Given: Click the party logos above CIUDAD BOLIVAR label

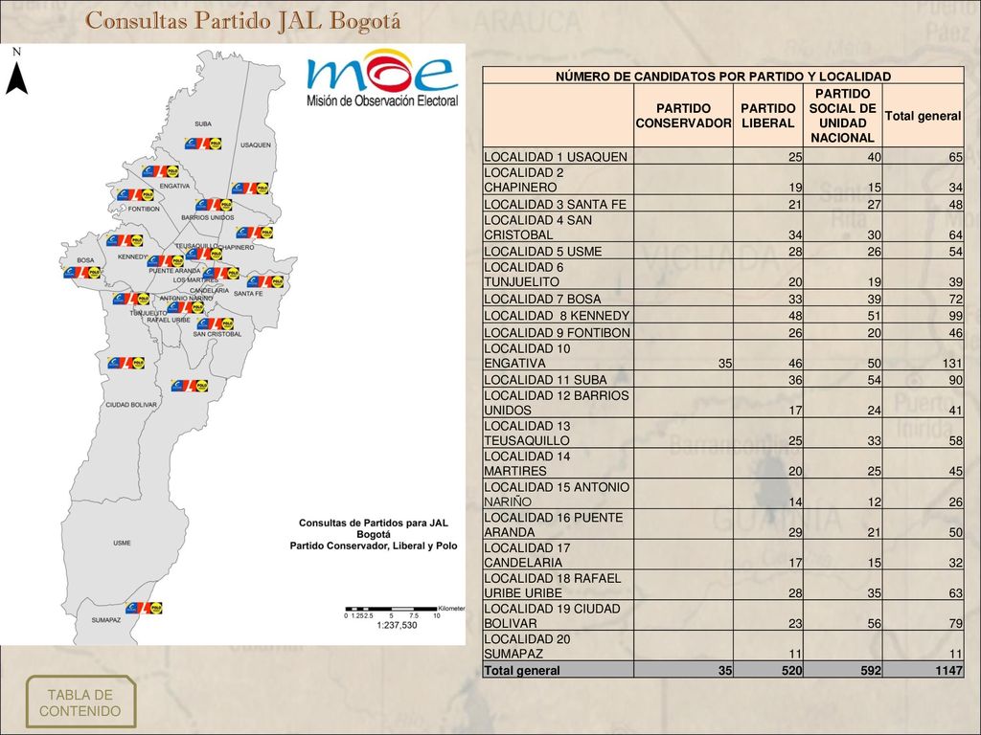Looking at the screenshot, I should (x=125, y=363).
